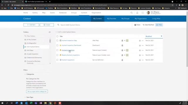The height and width of the screenshot is (105, 188).
Task: Switch to My Favorites tab
Action: tap(112, 19)
